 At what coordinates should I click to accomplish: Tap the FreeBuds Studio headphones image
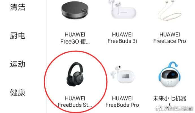[x=75, y=74]
